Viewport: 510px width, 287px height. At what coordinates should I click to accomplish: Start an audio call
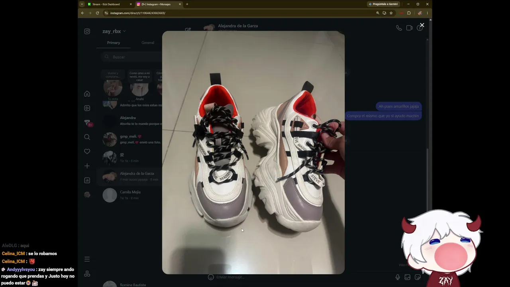click(399, 28)
